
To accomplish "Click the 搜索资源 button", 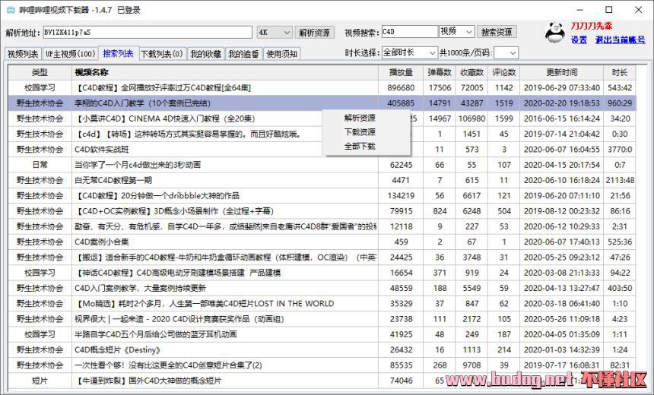I will 497,32.
